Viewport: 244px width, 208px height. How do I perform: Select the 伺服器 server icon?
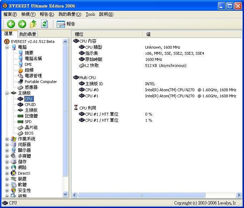(14, 145)
